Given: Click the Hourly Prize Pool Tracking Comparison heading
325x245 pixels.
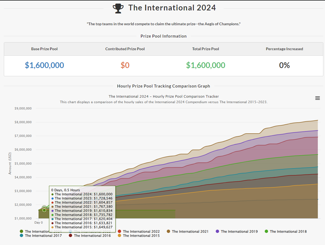Looking at the screenshot, I should (163, 86).
